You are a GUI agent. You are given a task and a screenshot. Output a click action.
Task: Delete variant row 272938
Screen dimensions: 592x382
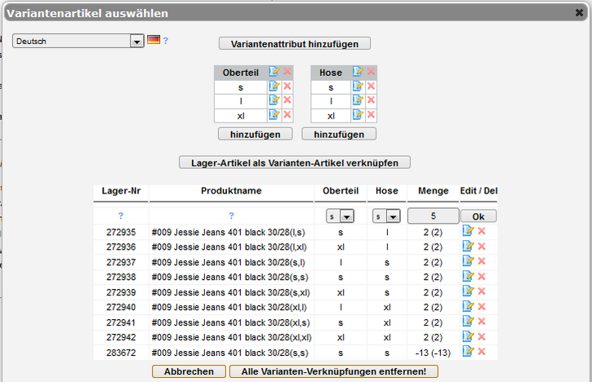[482, 277]
